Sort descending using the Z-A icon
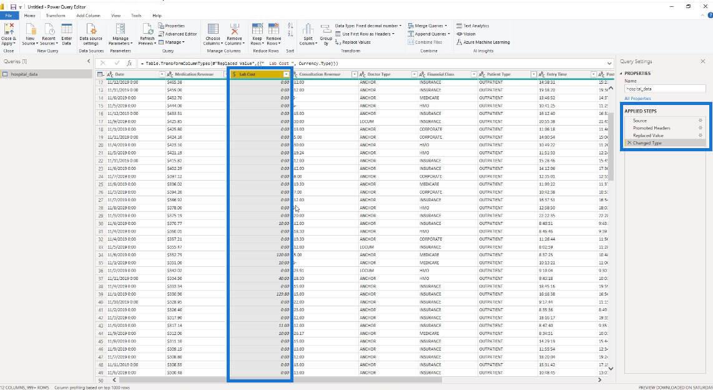Screen dimensions: 713x390 coord(290,34)
